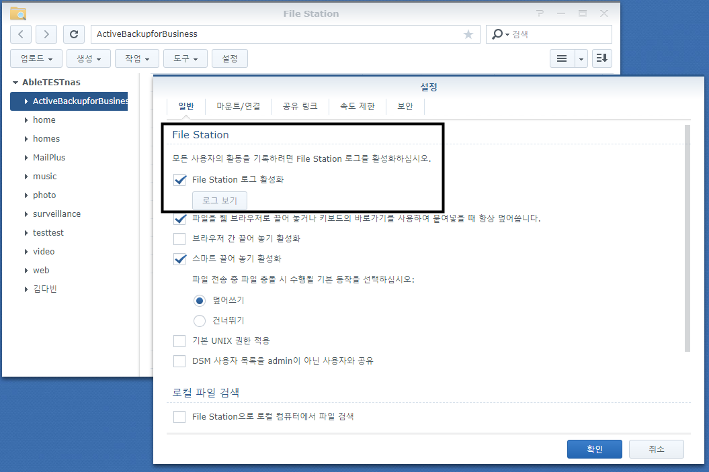The image size is (709, 472).
Task: Toggle File Station 로그 활성화 checkbox
Action: tap(179, 180)
